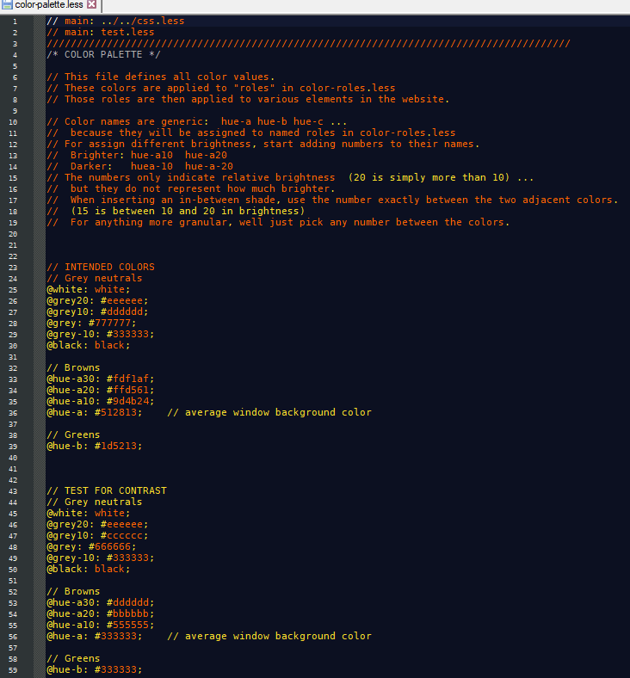
Task: Click line number 23 in the gutter
Action: [15, 267]
